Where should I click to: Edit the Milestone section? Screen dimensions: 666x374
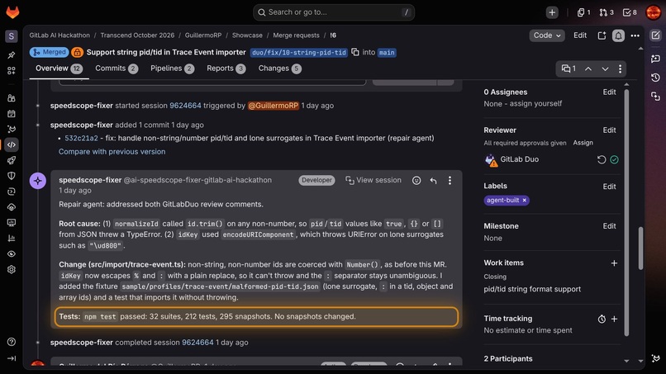point(609,226)
